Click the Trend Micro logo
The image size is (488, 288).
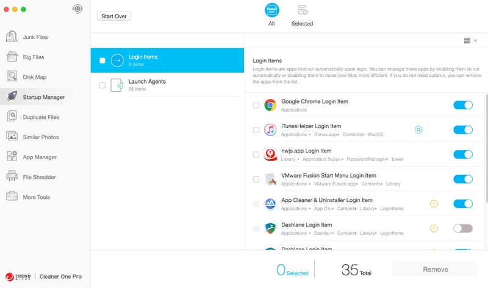pos(18,276)
